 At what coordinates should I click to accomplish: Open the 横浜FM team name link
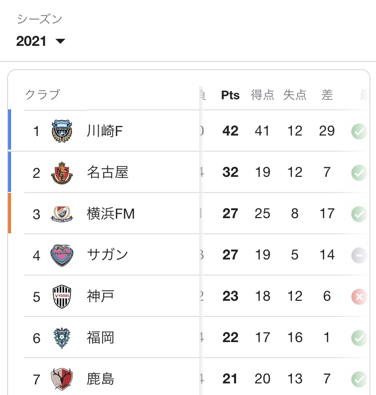(x=111, y=214)
